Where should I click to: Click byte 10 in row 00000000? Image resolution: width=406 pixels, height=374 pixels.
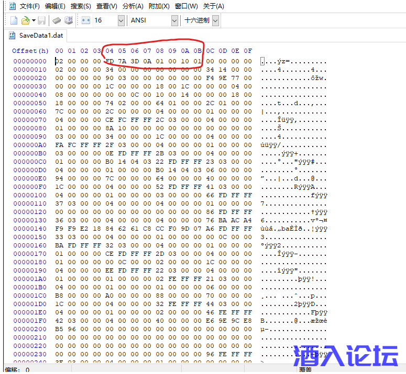pyautogui.click(x=185, y=61)
